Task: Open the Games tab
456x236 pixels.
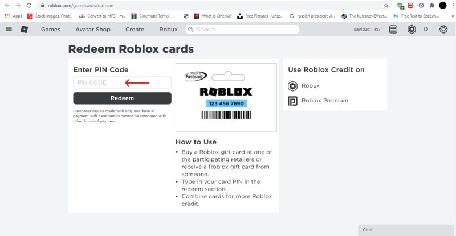Action: tap(51, 30)
